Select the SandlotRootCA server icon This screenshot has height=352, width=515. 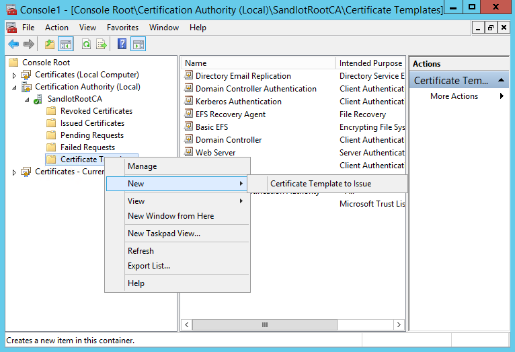38,99
